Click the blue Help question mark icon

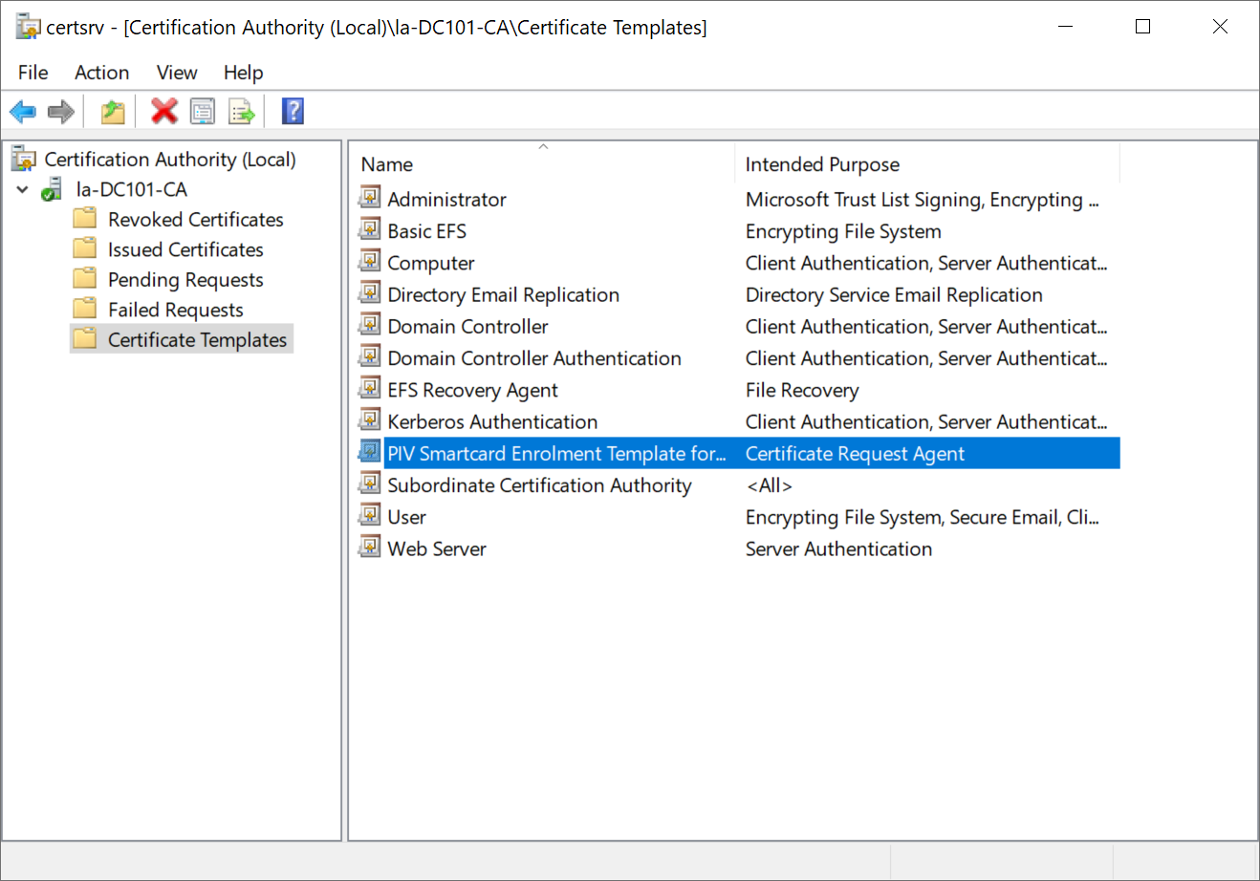[293, 112]
